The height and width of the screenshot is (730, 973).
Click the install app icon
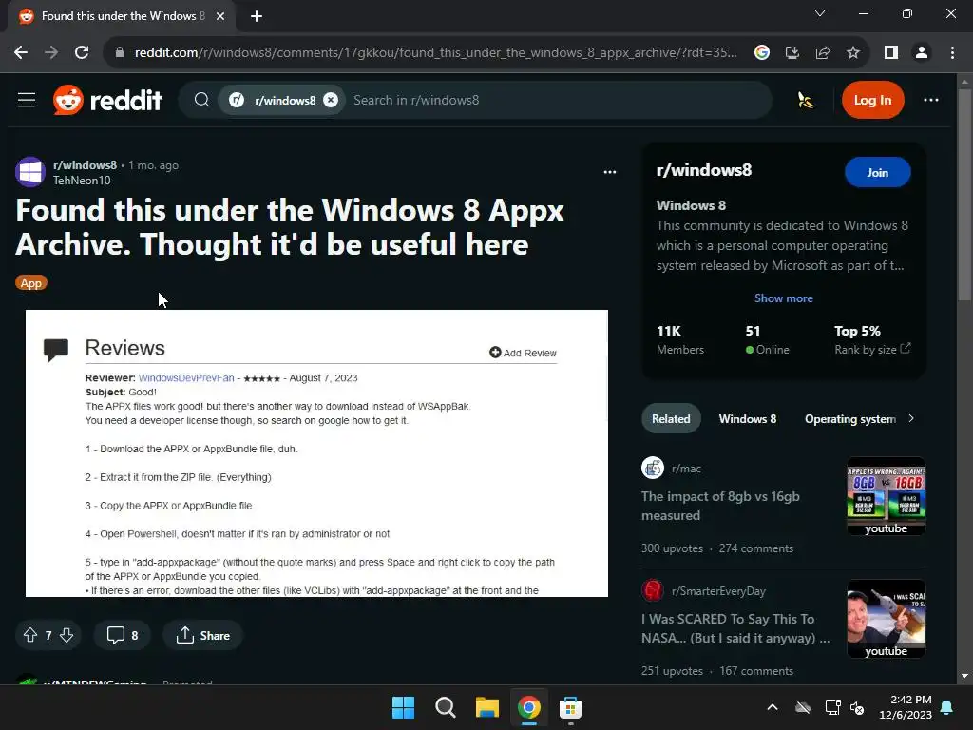792,53
